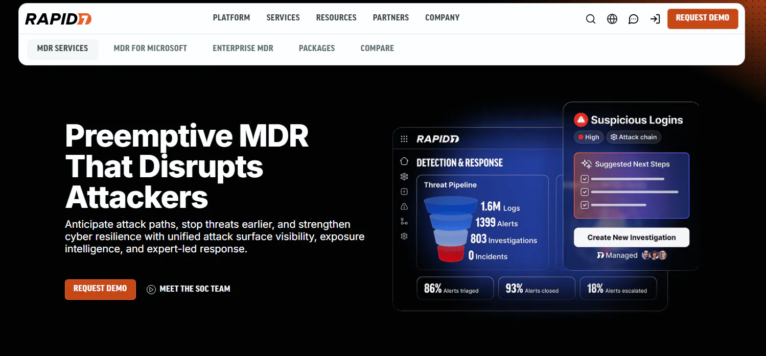This screenshot has width=766, height=356.
Task: Click the red alert icon by Suspicious Logins
Action: tap(581, 120)
